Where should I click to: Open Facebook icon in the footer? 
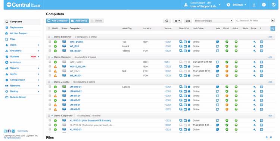pyautogui.click(x=9, y=131)
